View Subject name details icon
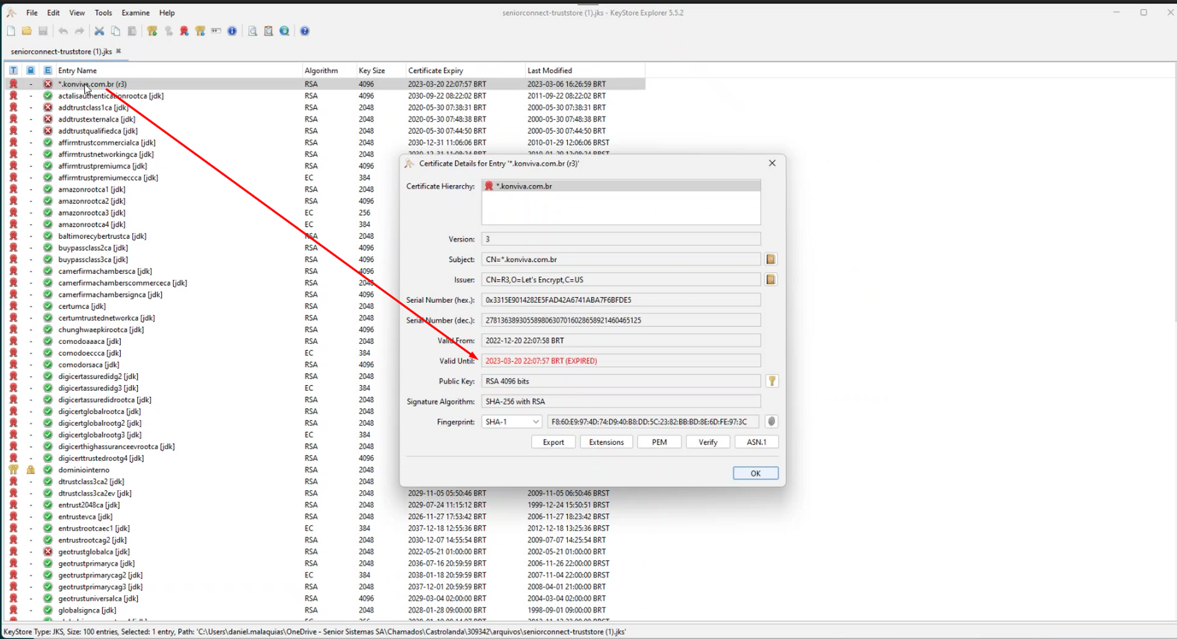This screenshot has height=639, width=1177. [x=771, y=259]
